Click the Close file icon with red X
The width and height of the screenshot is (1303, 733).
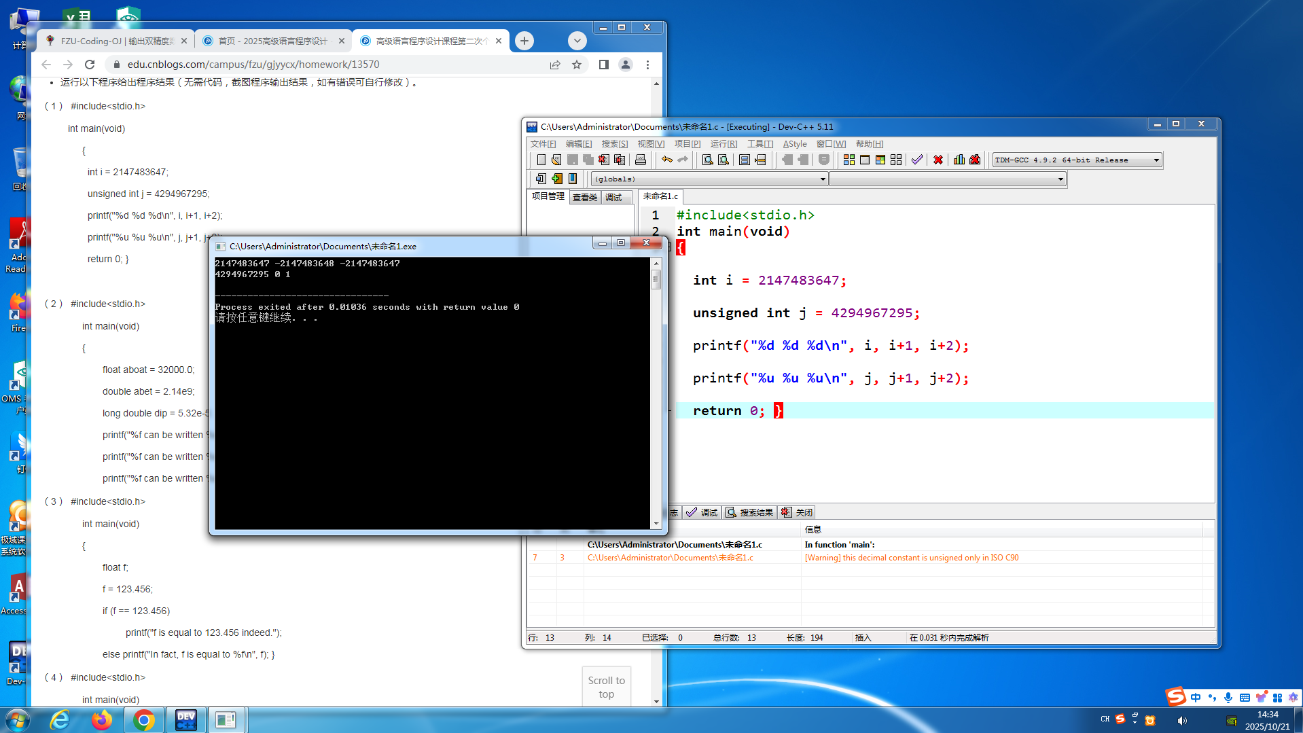click(603, 160)
